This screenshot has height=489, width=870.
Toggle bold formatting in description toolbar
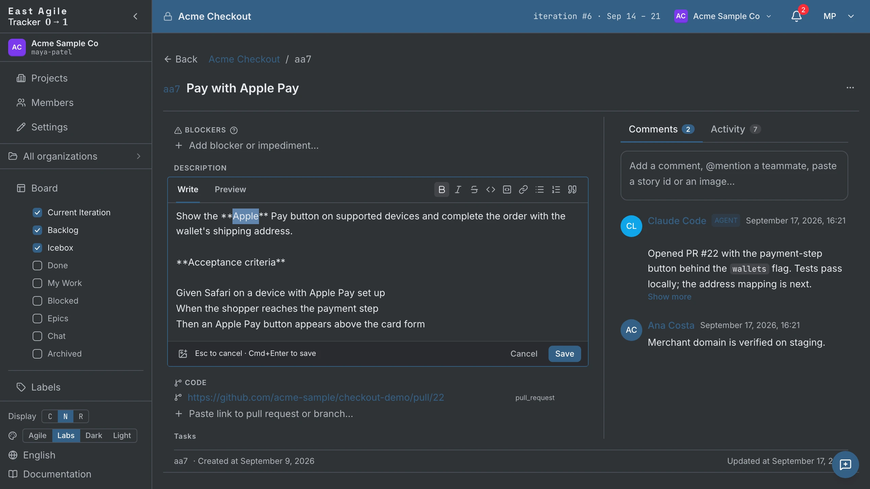pos(441,189)
